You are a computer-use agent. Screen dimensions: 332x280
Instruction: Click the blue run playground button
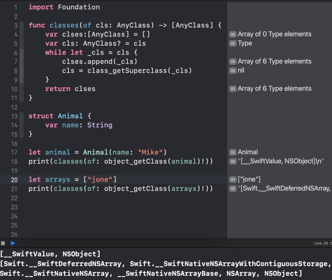[13, 243]
